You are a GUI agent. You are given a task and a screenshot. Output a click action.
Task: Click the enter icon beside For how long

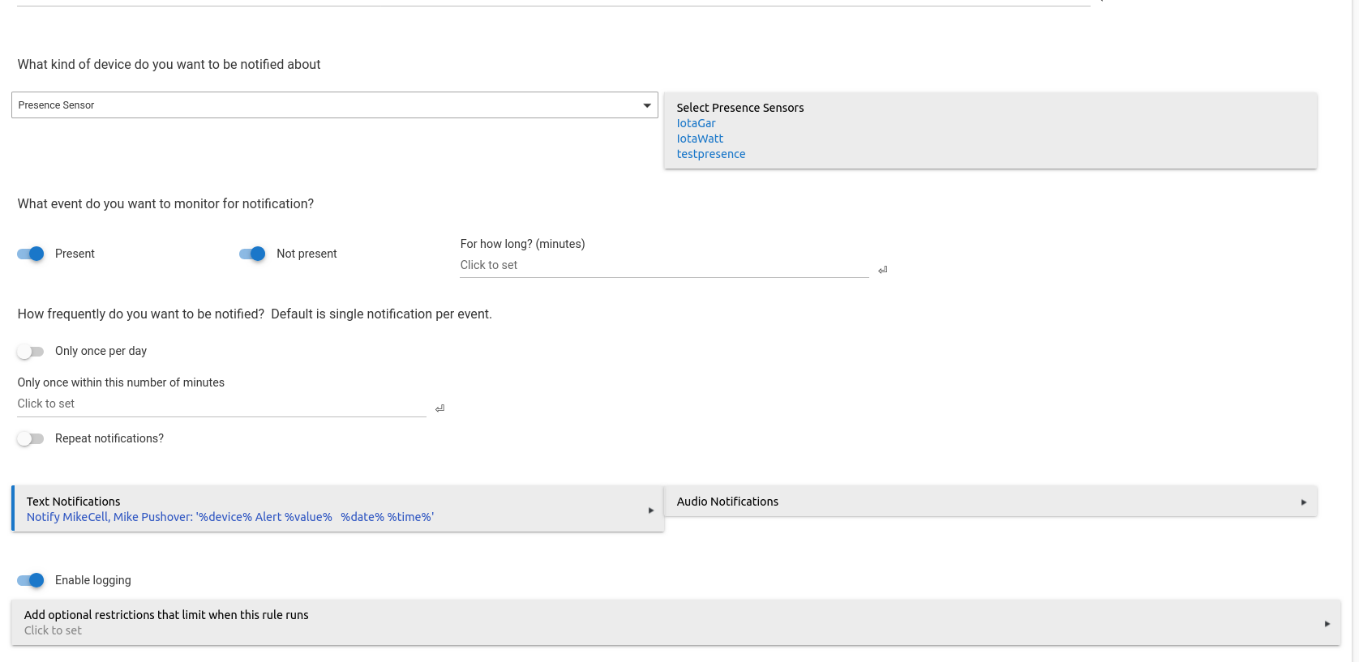click(882, 270)
